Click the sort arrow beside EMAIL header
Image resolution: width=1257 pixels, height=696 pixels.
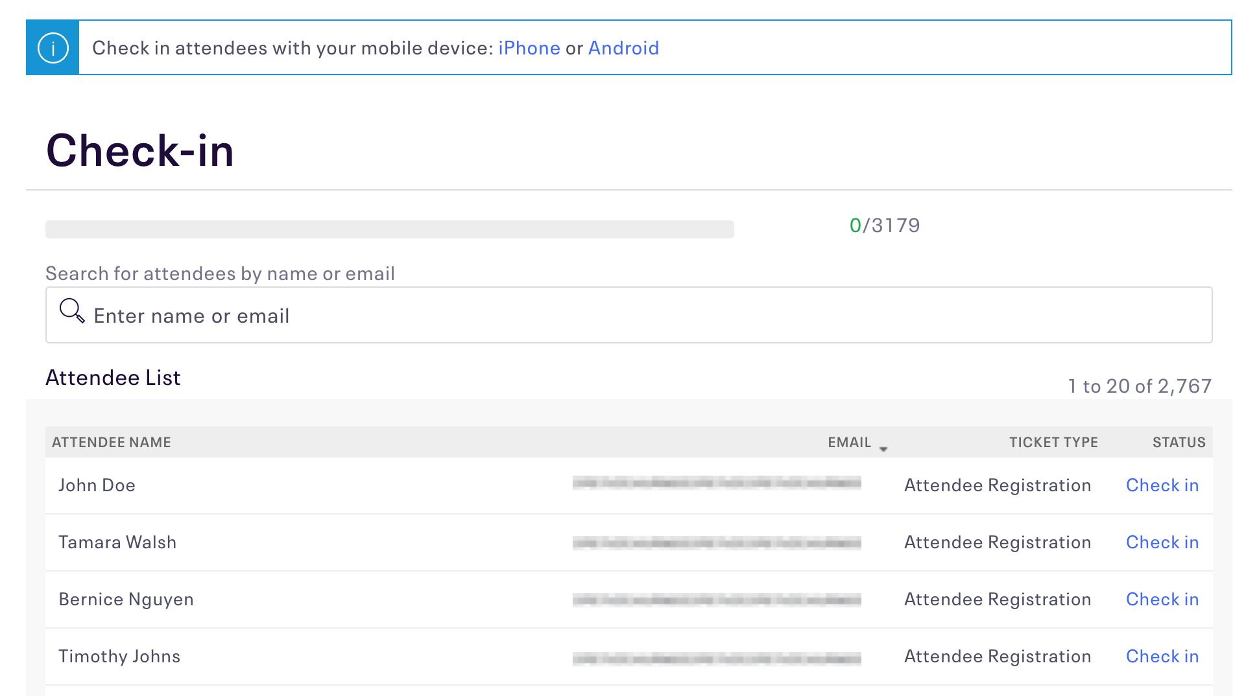click(x=883, y=448)
